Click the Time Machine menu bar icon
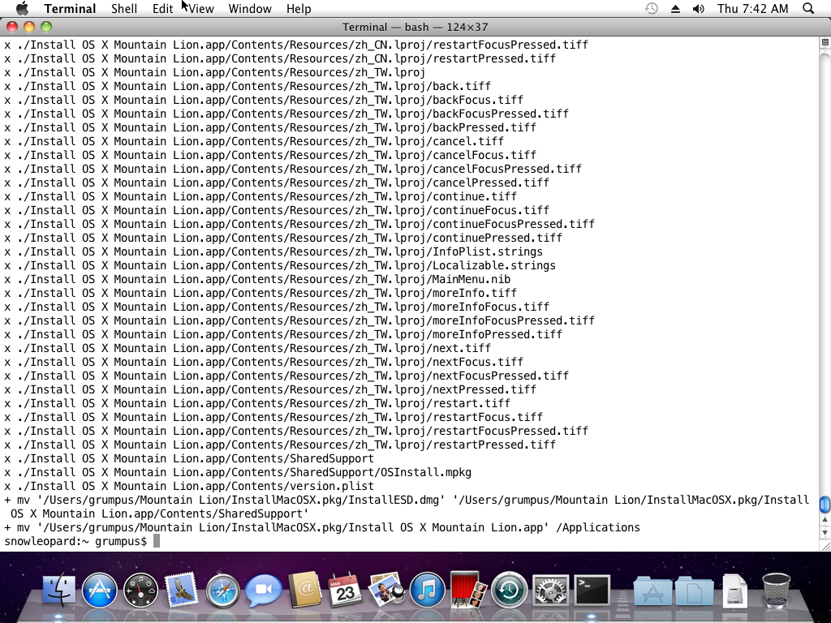 tap(652, 8)
